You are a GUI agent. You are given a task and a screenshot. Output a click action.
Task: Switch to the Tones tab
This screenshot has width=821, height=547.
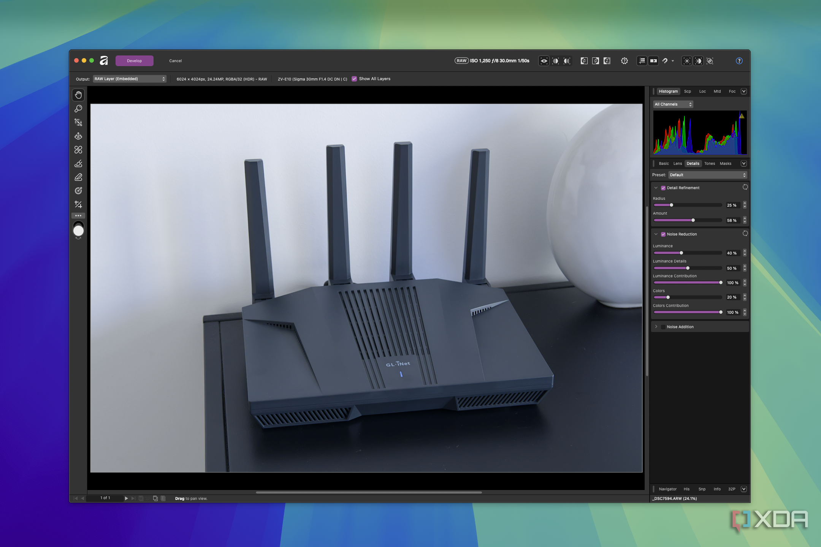pos(709,164)
